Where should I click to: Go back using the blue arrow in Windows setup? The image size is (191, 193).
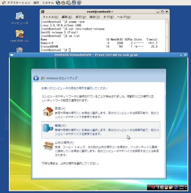[x=36, y=78]
